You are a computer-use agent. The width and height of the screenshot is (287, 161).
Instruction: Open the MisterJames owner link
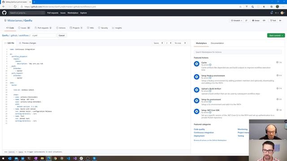point(15,21)
